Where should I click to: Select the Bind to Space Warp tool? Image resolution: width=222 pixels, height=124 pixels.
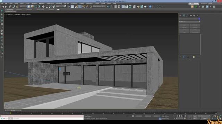click(x=17, y=7)
